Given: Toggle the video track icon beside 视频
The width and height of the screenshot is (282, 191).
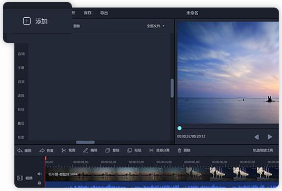Looking at the screenshot, I should (20, 178).
